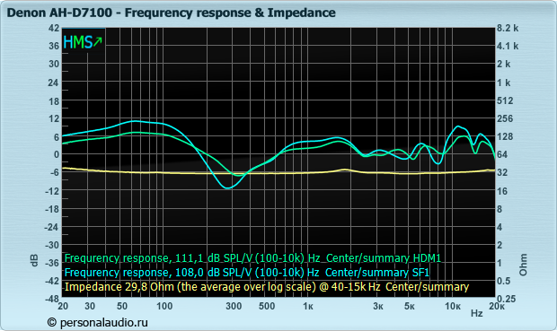Screen dimensions: 557x331
Task: Click the '50' frequency axis label
Action: (121, 306)
